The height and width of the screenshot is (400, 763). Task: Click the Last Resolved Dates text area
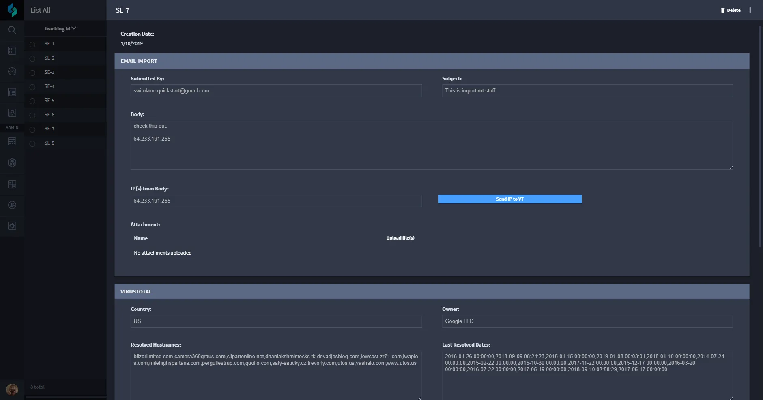point(587,375)
